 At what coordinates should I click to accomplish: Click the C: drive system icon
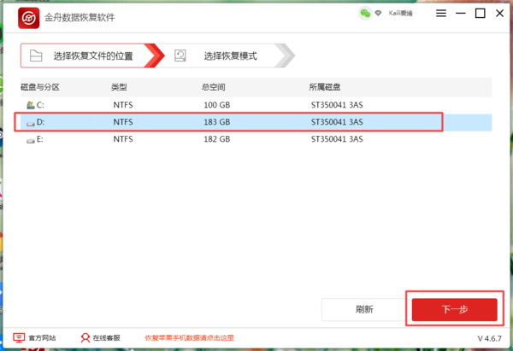click(31, 105)
